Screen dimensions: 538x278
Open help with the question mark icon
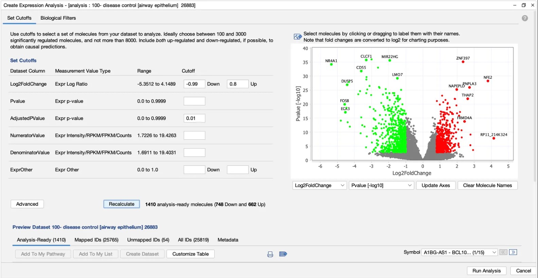pos(525,18)
